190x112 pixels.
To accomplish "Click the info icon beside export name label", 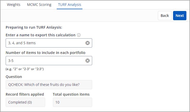I will pyautogui.click(x=79, y=35).
